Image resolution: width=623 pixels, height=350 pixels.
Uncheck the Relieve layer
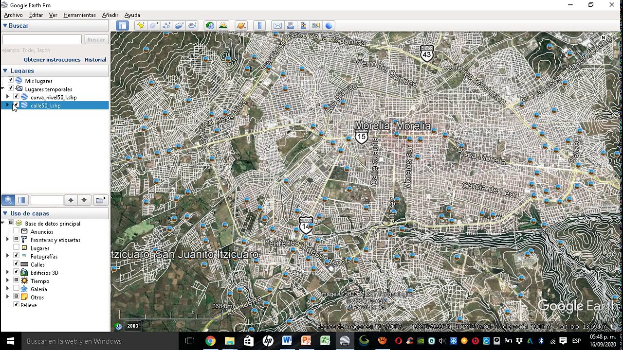16,305
